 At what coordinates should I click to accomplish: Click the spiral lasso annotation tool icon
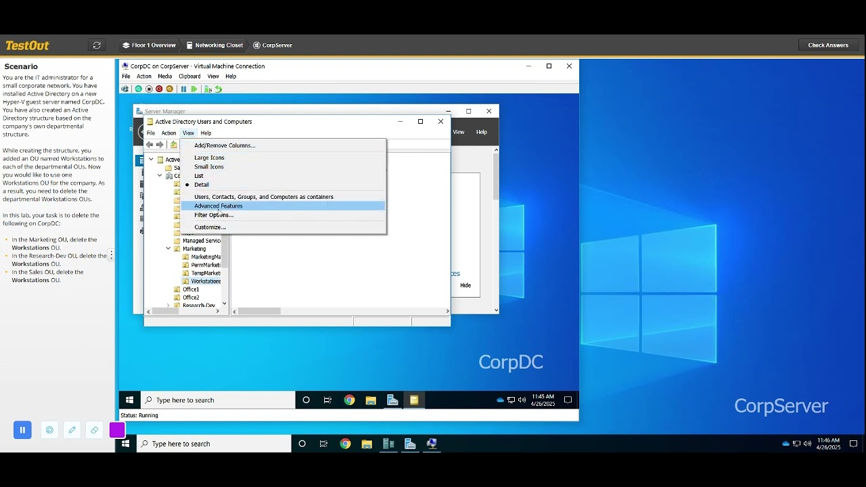tap(49, 430)
